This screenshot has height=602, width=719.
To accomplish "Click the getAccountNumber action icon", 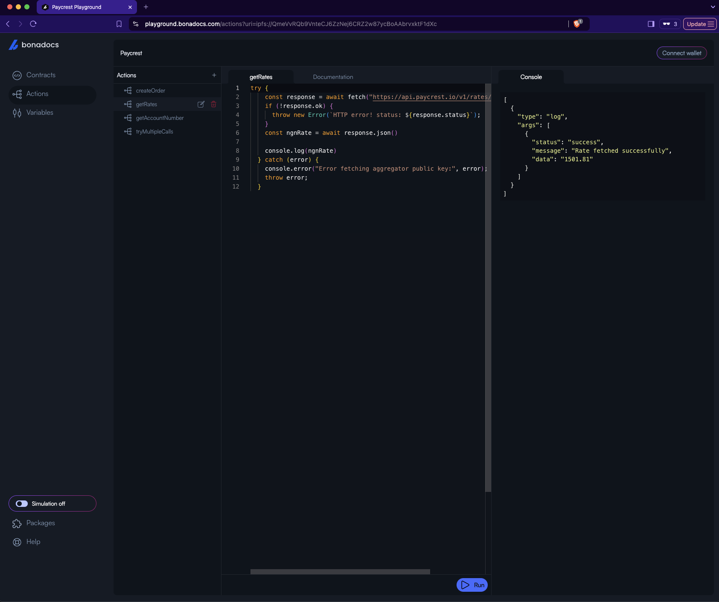I will [128, 118].
